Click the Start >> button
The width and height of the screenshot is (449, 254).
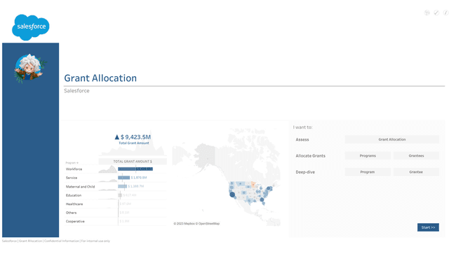[428, 227]
